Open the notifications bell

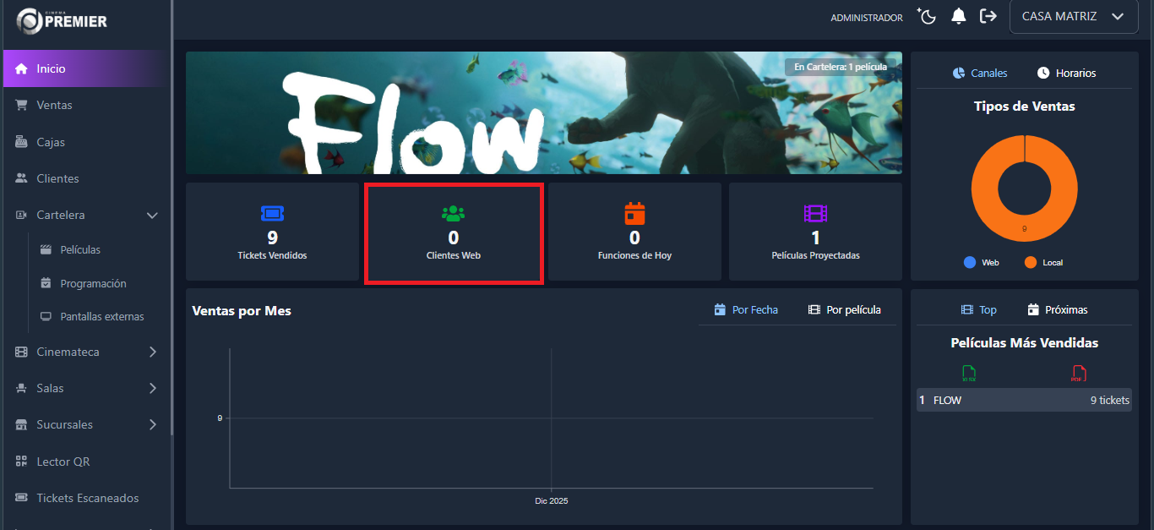[x=958, y=17]
